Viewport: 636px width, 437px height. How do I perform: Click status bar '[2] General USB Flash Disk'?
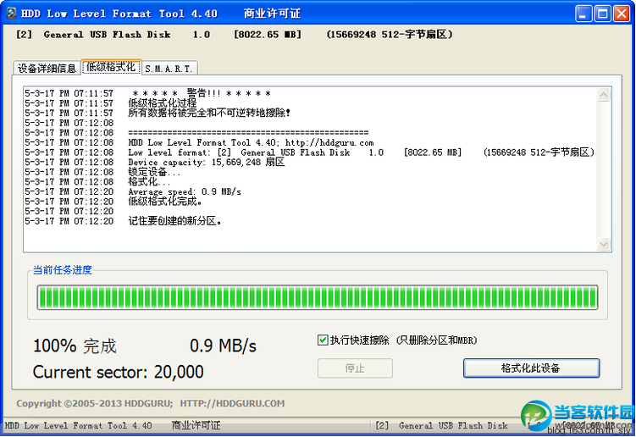tap(441, 426)
